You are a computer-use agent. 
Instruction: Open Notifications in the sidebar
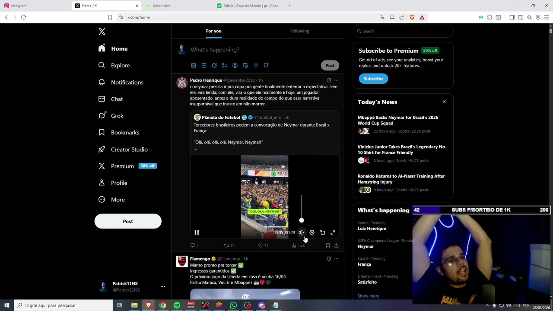click(121, 82)
